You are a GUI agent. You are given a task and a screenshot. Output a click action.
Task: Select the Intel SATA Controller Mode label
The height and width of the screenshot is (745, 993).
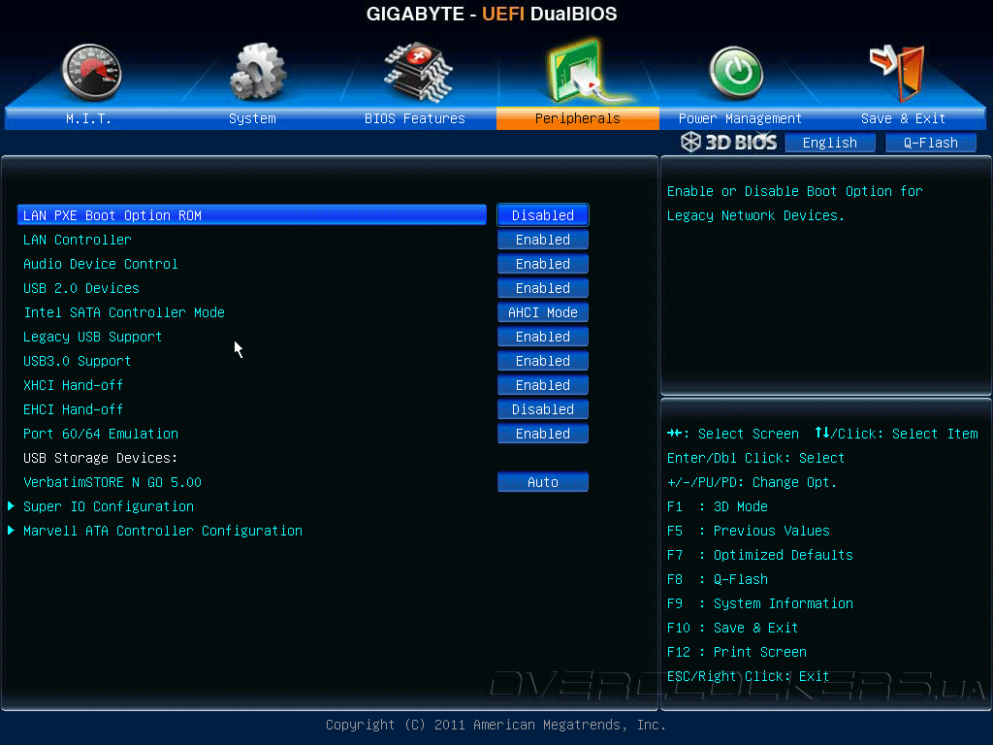[124, 312]
